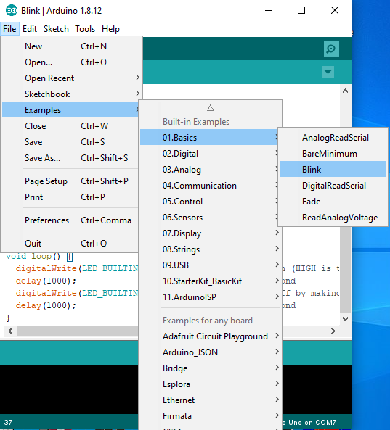
Task: Expand Adafruit Circuit Playground examples
Action: tap(210, 336)
